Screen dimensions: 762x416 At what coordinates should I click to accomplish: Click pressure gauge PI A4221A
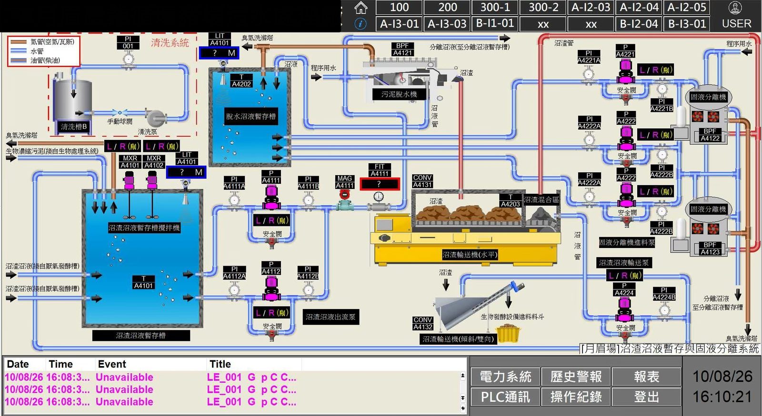point(589,74)
